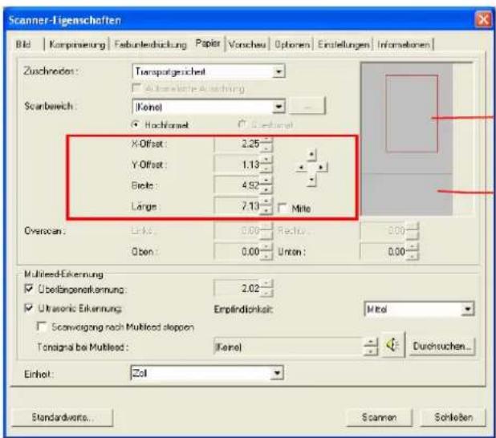This screenshot has height=438, width=496.
Task: Decrease the X-Offset value with the down spinner
Action: 266,148
